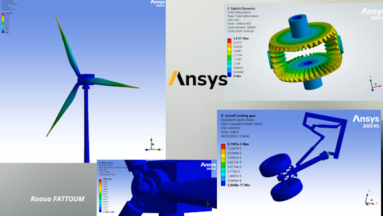Select the dark blue band of the Explicit Dynamics legend
The image size is (383, 216).
(229, 74)
